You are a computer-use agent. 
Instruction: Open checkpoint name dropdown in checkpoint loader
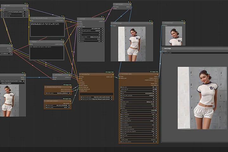(x=6, y=54)
